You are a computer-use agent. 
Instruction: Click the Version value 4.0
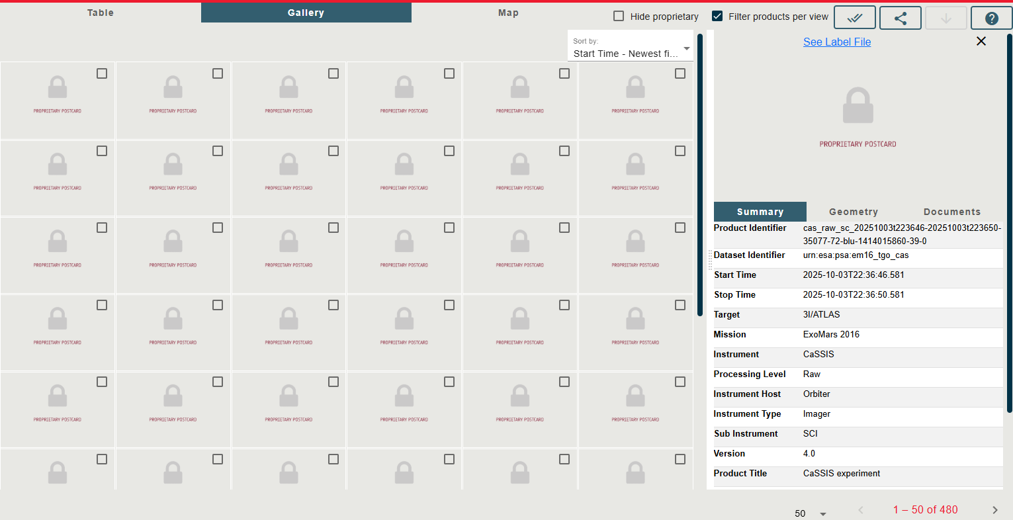pos(809,454)
